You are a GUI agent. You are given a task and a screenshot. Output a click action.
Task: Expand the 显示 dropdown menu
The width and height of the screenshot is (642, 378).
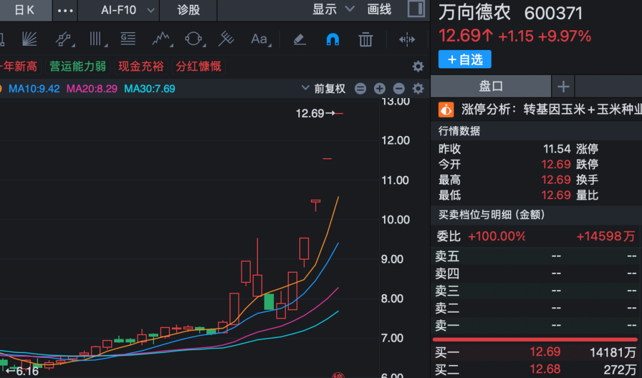point(333,9)
